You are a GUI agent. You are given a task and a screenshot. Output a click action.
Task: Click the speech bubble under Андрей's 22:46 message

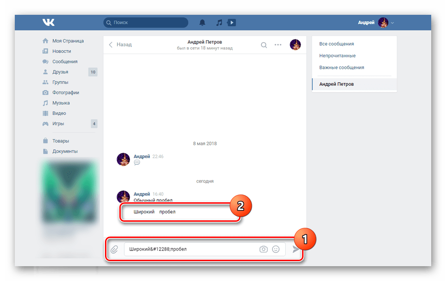point(136,163)
